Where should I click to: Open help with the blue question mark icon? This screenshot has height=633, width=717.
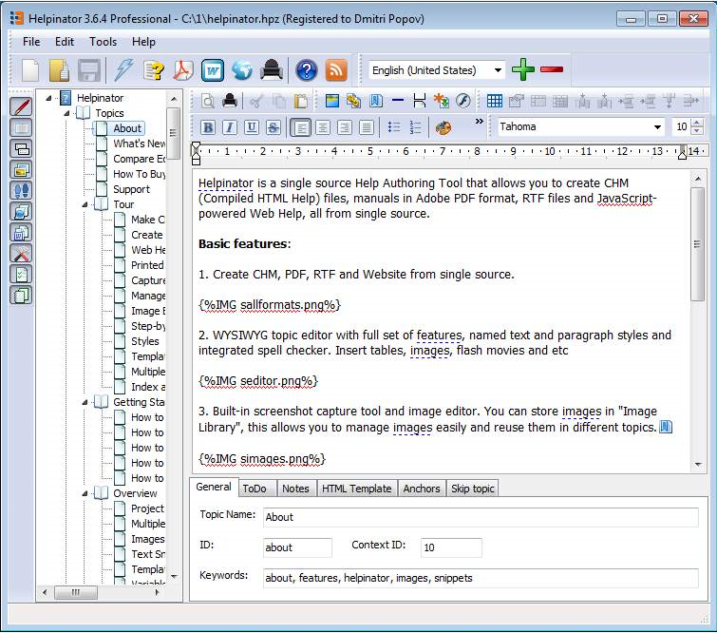click(307, 70)
